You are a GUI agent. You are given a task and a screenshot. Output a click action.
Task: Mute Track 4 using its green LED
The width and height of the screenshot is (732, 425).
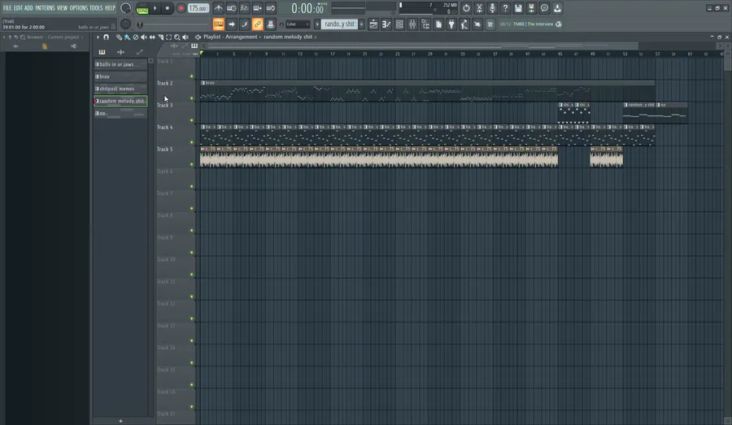click(191, 142)
